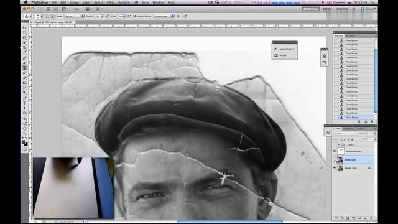Open Arrange Documents dropdown

tap(88, 9)
